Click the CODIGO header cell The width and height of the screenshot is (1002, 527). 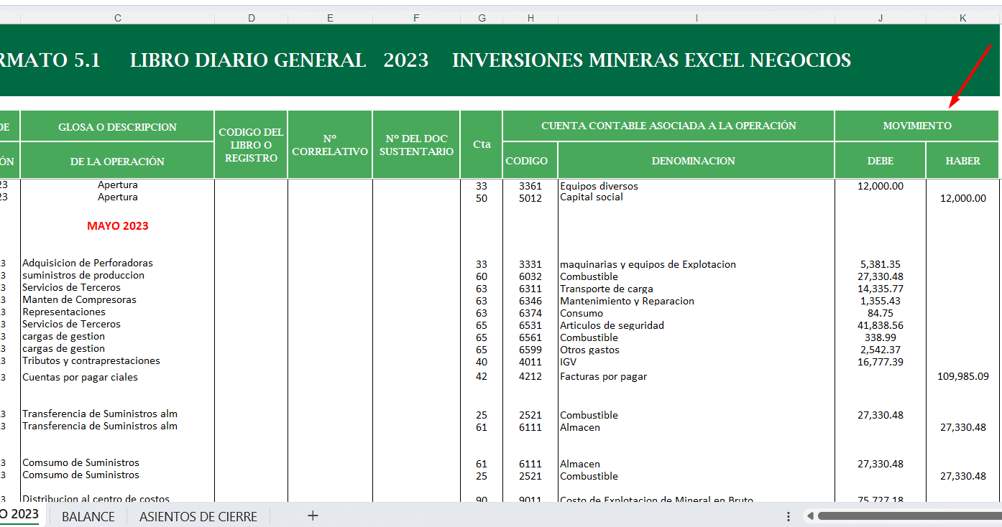click(x=530, y=161)
